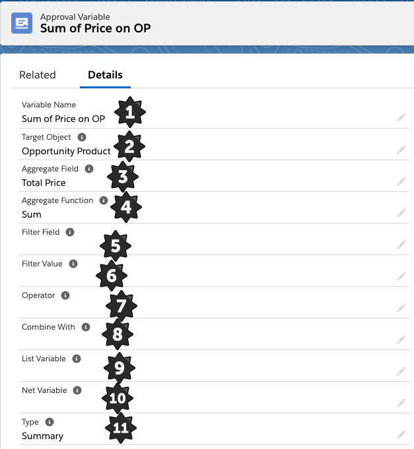Click the Filter Field edit pencil
Viewport: 414px width, 449px height.
click(401, 245)
